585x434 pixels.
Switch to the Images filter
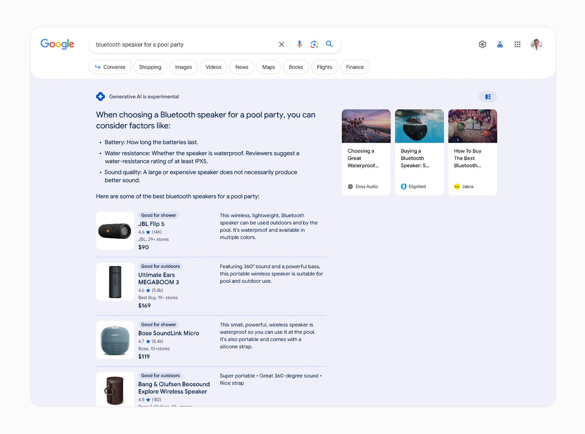pyautogui.click(x=183, y=67)
